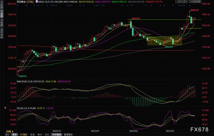Click the 2023/02 date axis label
214x136 pixels.
pyautogui.click(x=133, y=131)
